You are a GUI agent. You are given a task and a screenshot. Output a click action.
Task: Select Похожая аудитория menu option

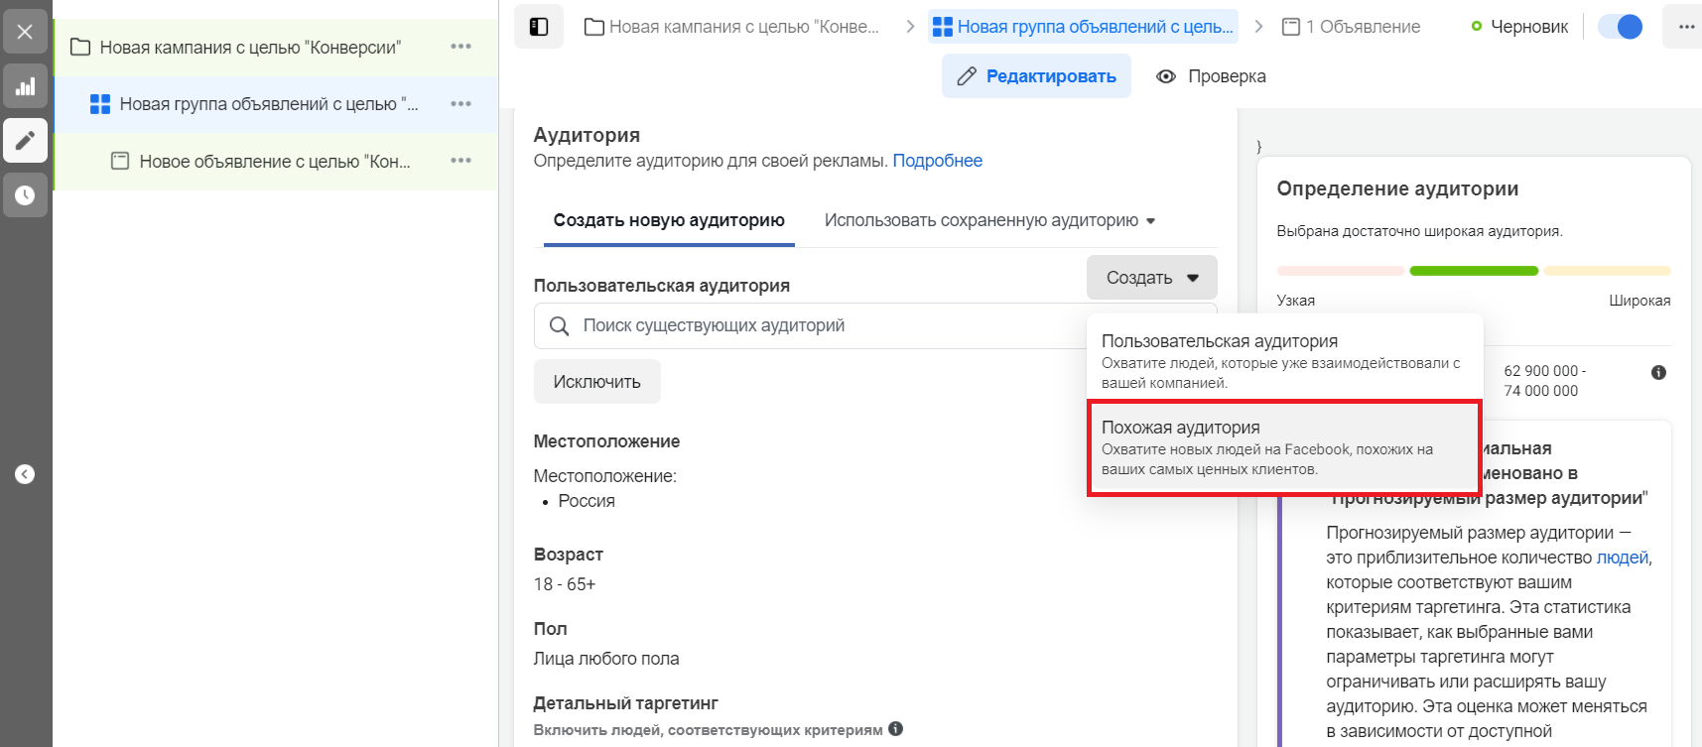1284,447
